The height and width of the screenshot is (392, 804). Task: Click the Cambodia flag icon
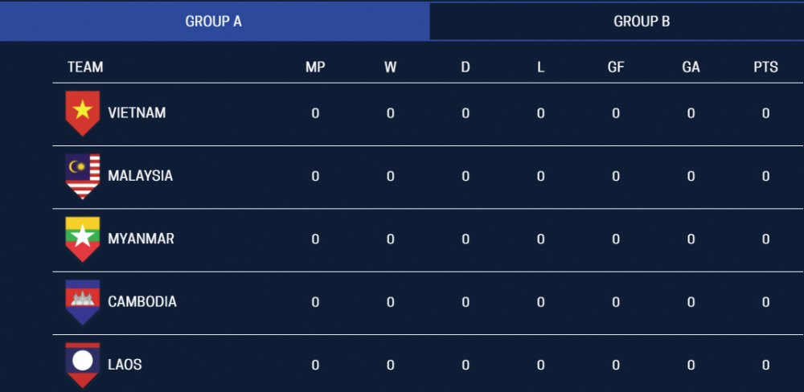coord(83,301)
